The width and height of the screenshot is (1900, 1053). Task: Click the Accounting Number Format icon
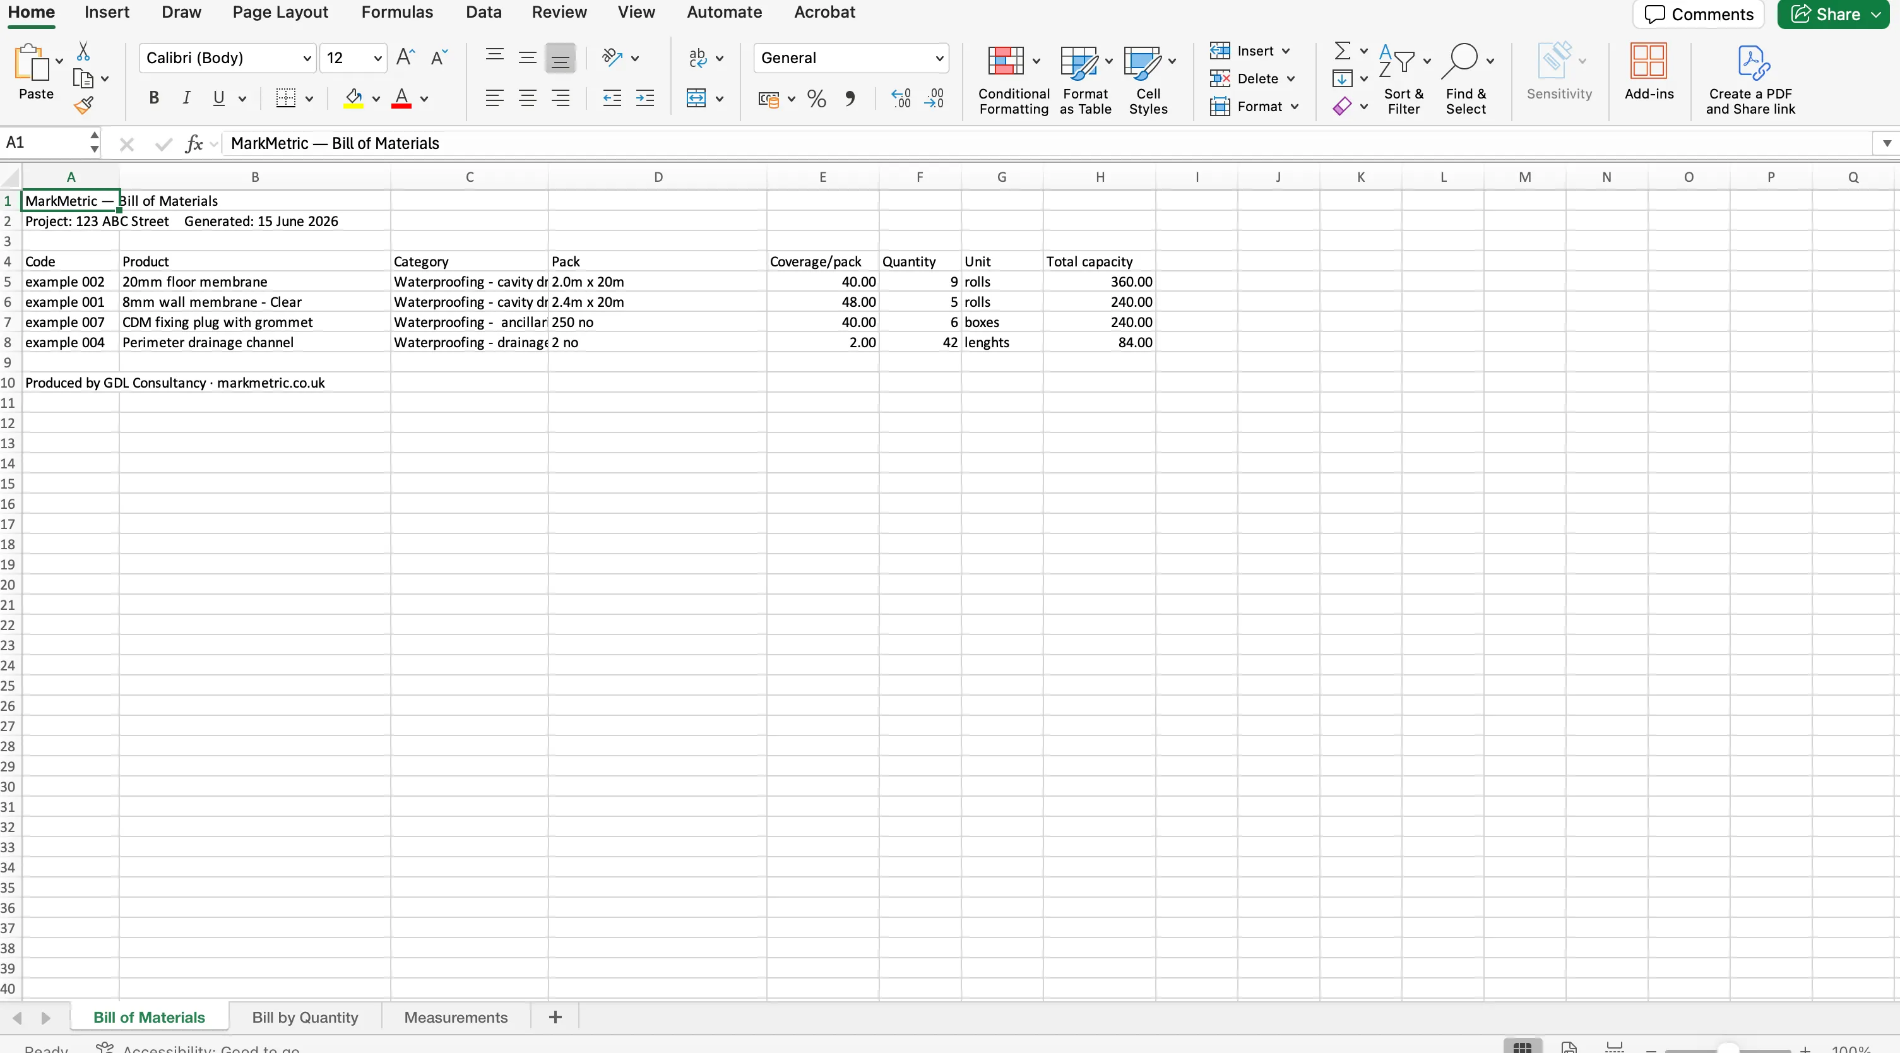pos(769,98)
